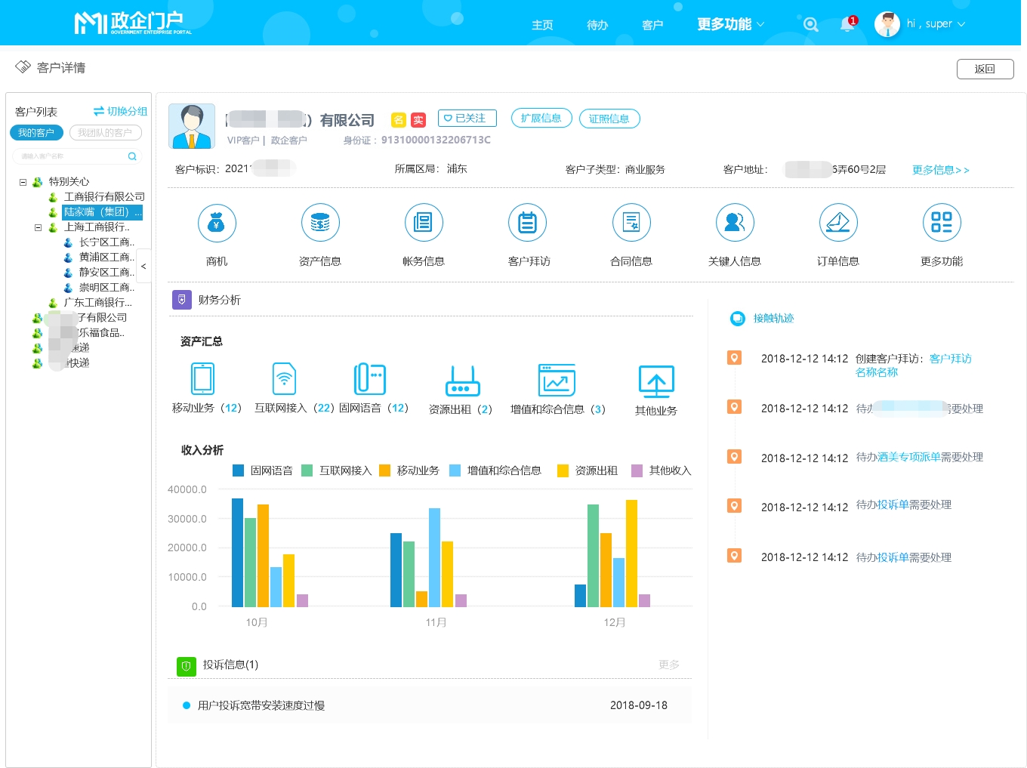Click the 客户拜访 visit icon
Image resolution: width=1027 pixels, height=768 pixels.
[x=527, y=223]
